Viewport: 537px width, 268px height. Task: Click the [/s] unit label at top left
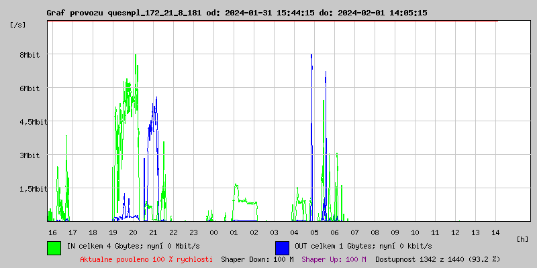tap(18, 25)
